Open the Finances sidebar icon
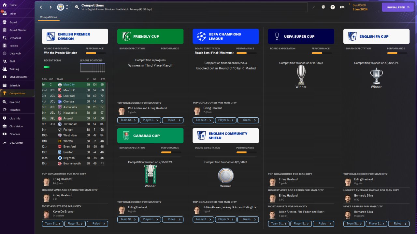This screenshot has width=417, height=234. pyautogui.click(x=5, y=134)
